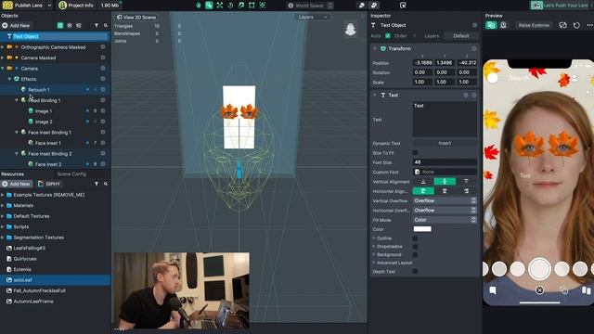Collapse the Effects group
Screen dimensions: 594x334
pos(10,79)
